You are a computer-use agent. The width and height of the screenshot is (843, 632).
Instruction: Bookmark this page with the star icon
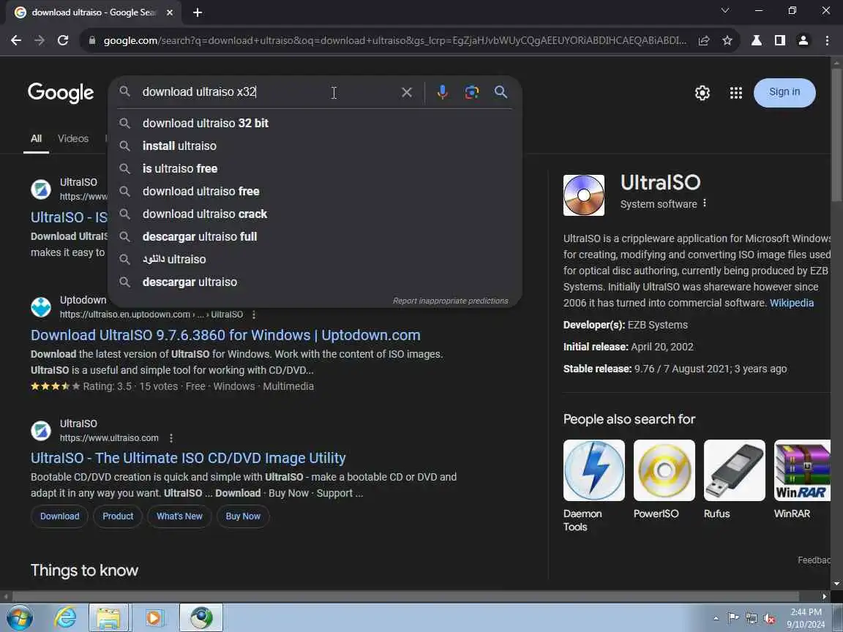(x=727, y=40)
